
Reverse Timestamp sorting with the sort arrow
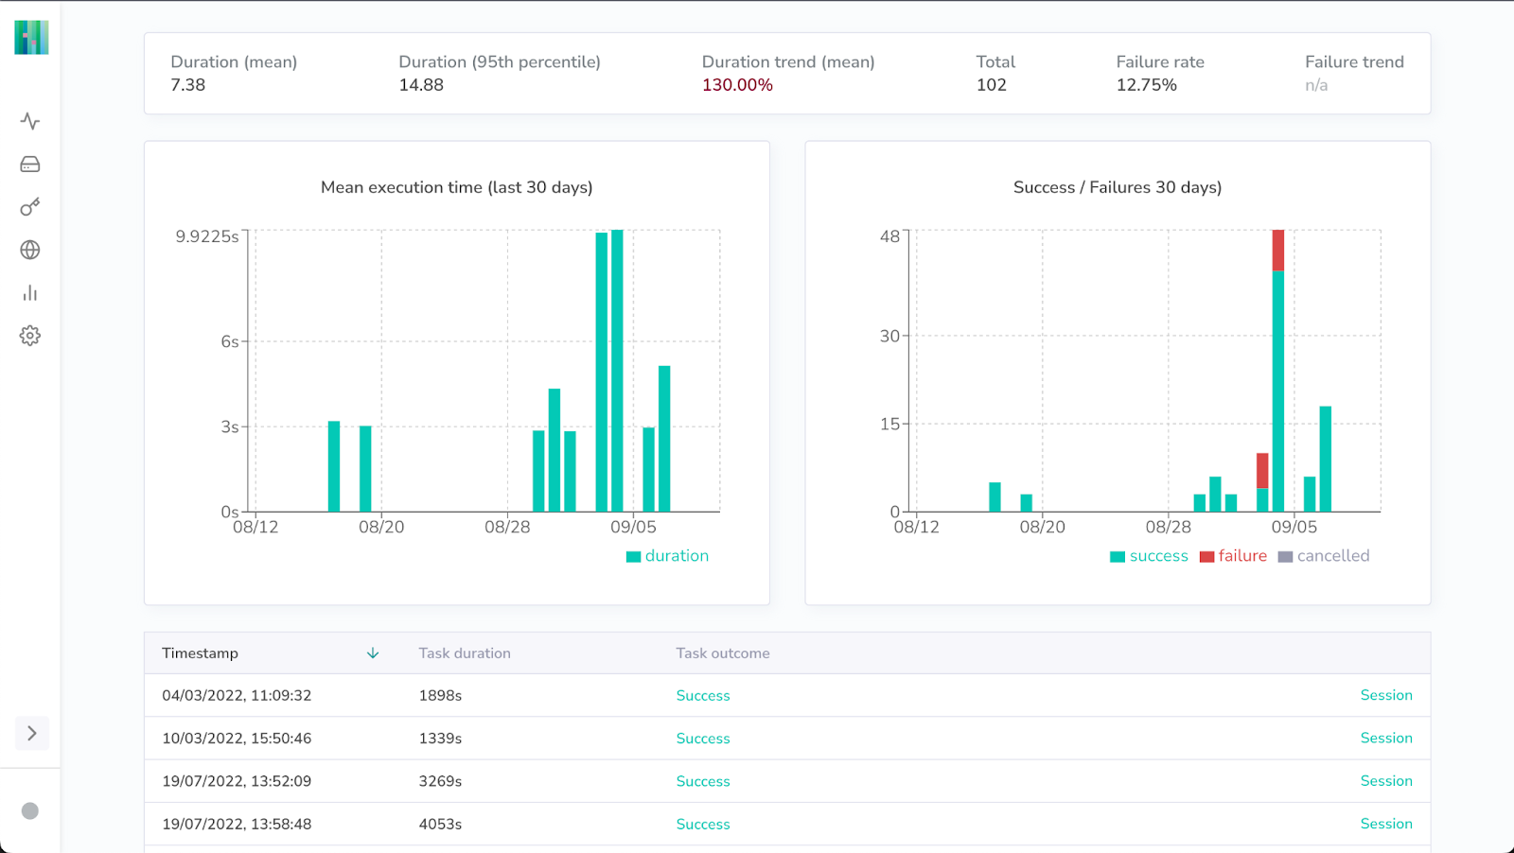coord(373,653)
